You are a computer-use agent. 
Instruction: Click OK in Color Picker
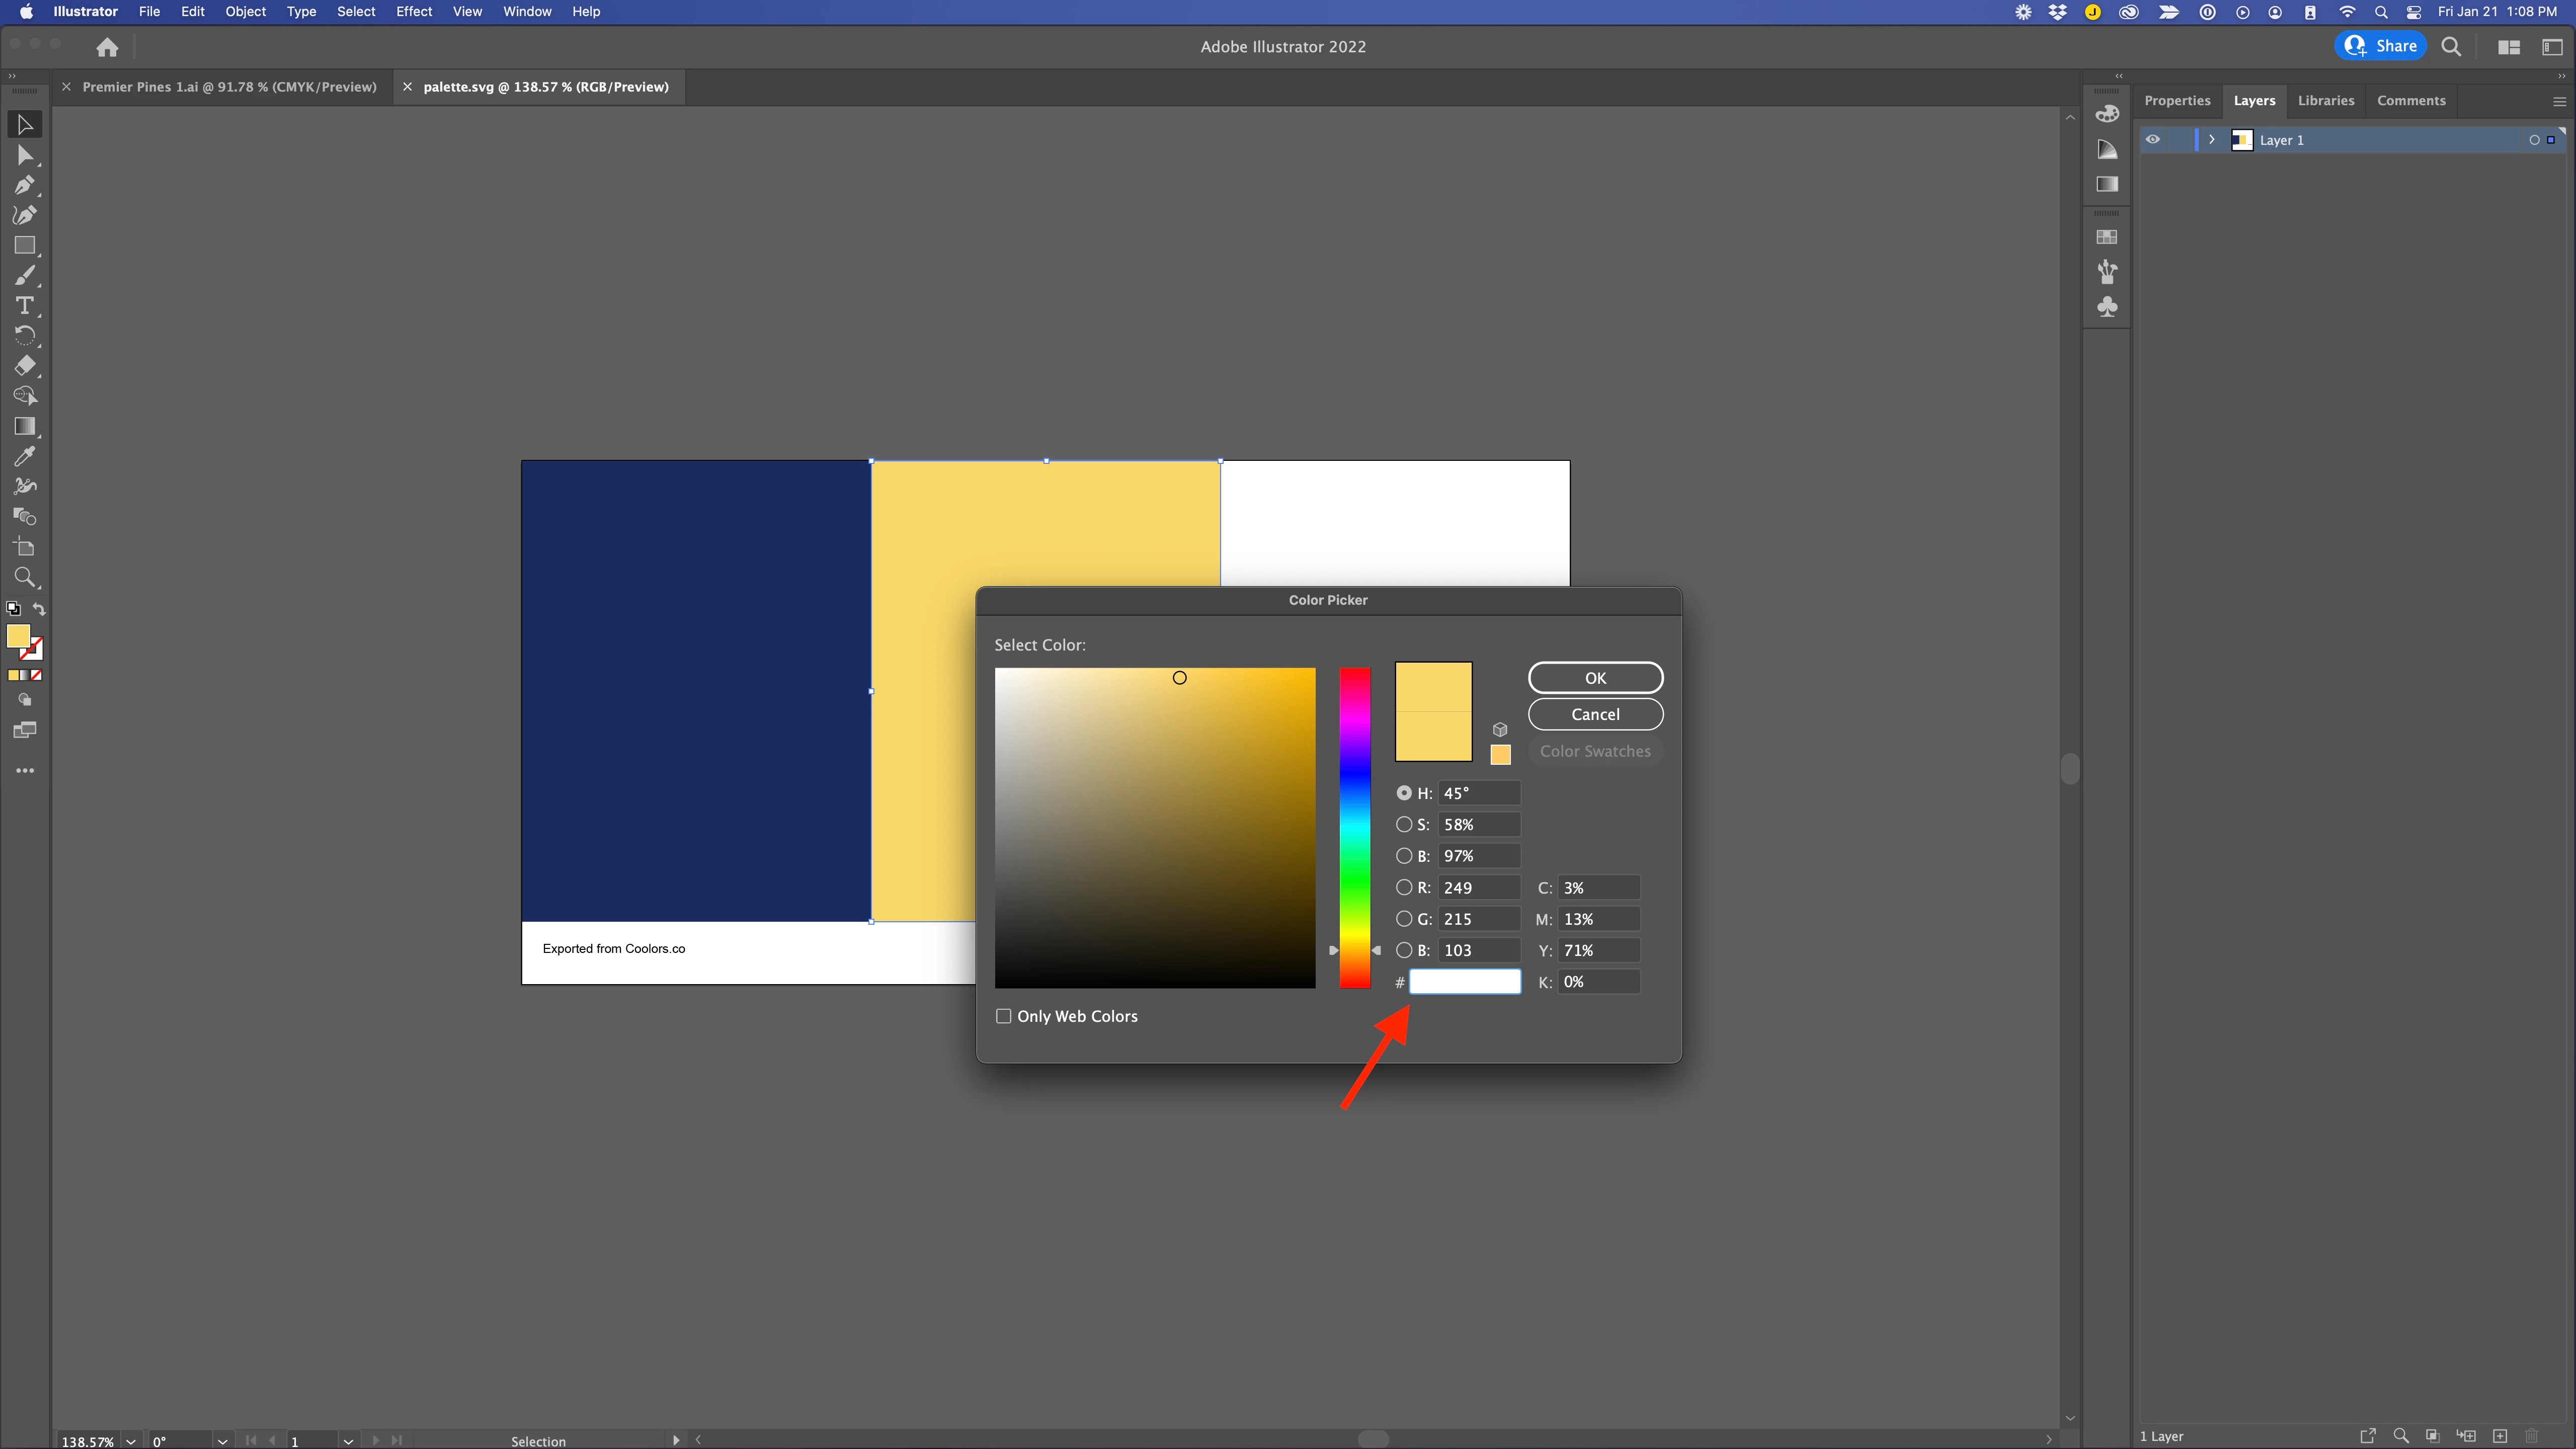pyautogui.click(x=1595, y=677)
